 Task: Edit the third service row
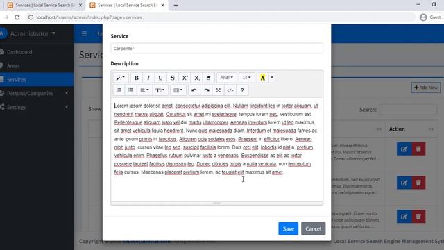click(404, 217)
